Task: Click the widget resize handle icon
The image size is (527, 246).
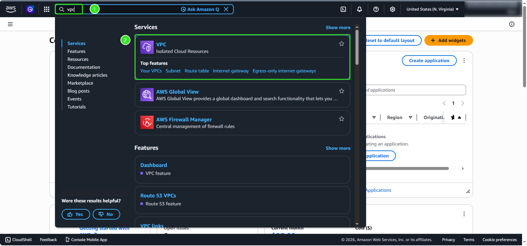Action: pos(468,191)
